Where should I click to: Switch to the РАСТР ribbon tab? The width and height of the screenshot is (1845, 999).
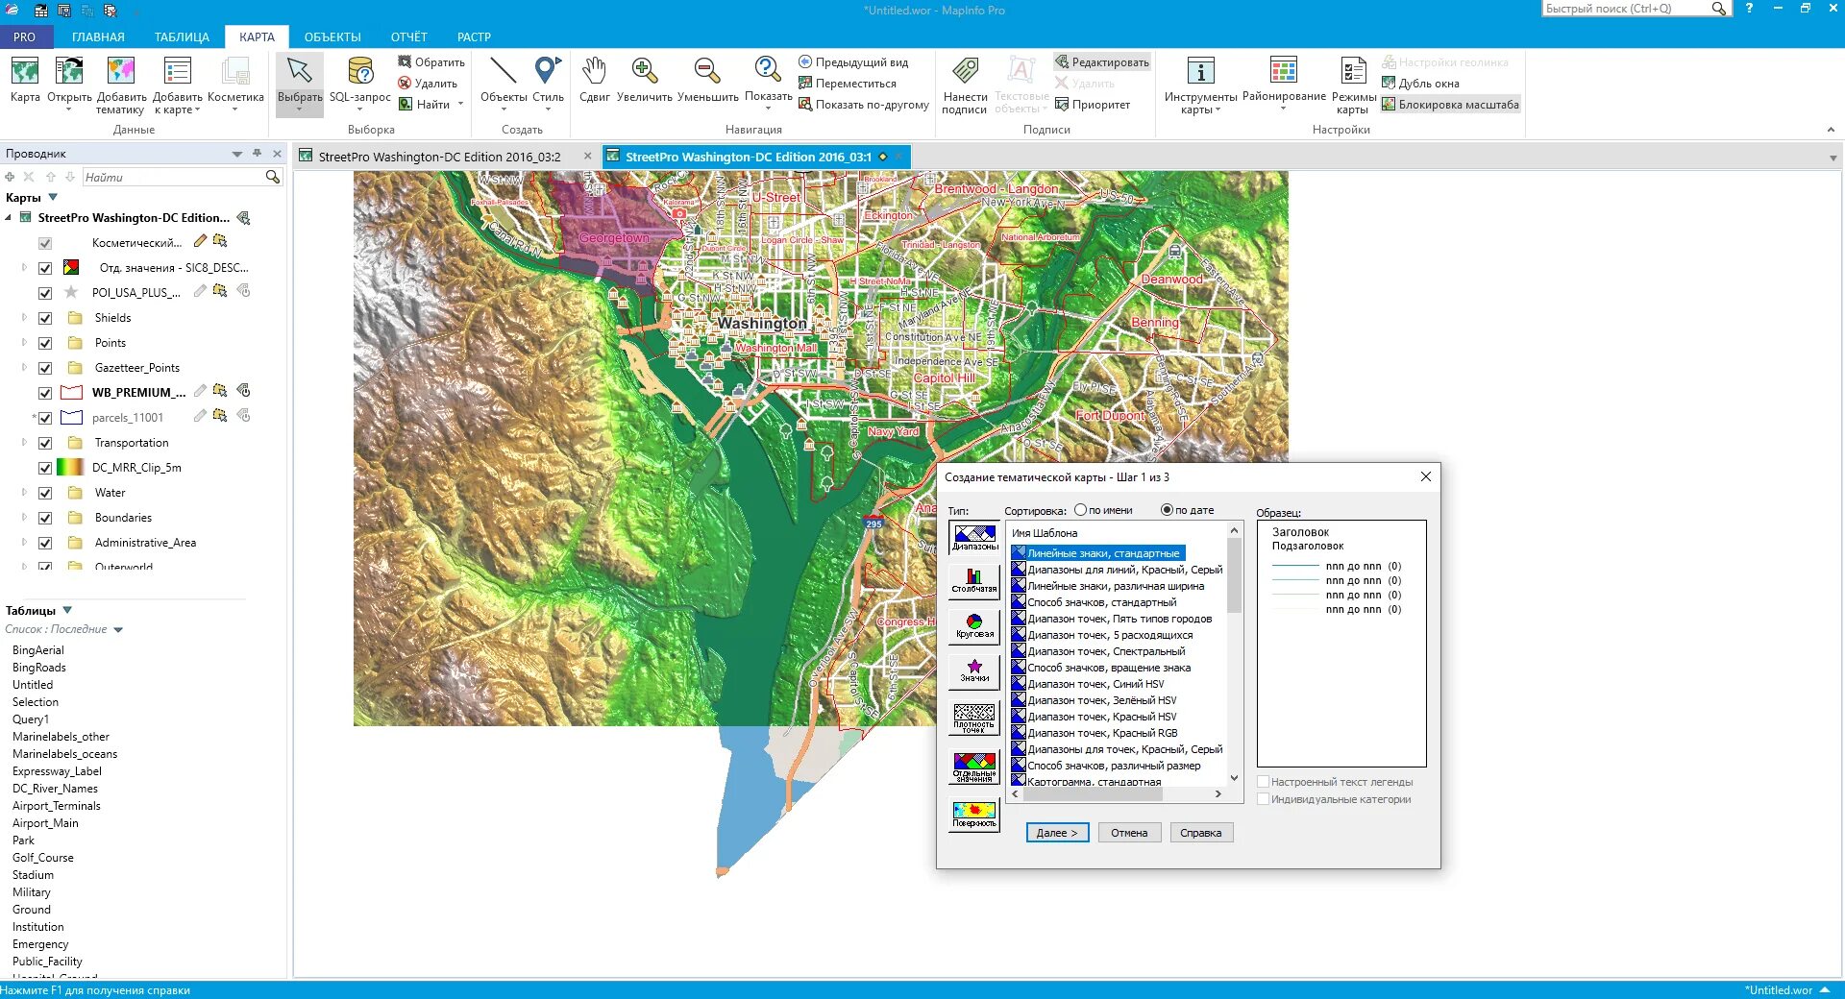474,37
